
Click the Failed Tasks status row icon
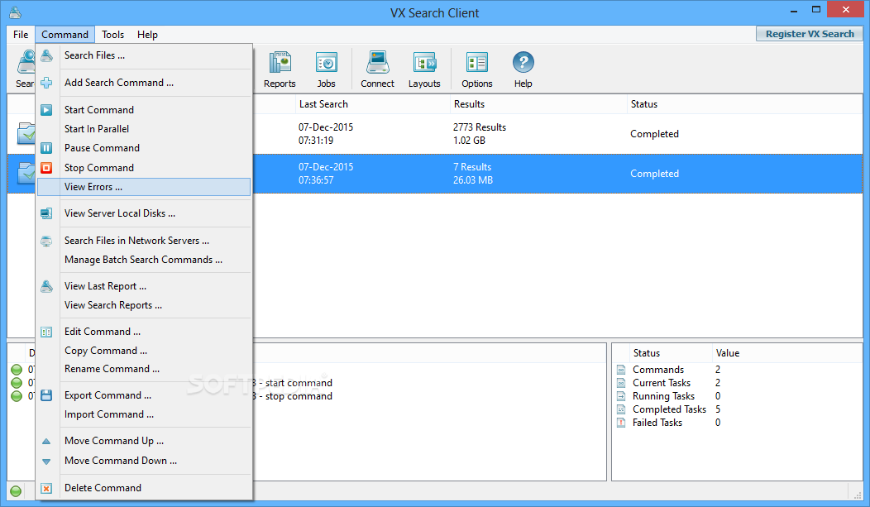[x=621, y=423]
